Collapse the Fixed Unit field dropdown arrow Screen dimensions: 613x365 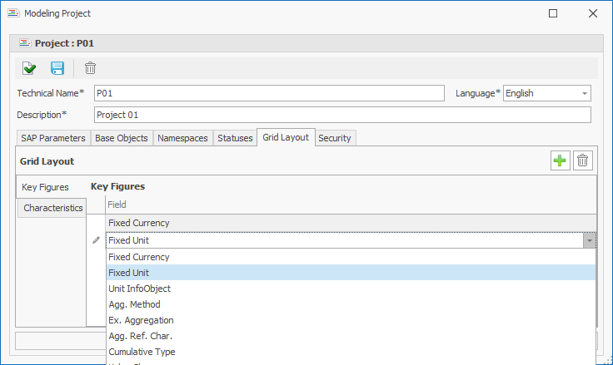(589, 240)
